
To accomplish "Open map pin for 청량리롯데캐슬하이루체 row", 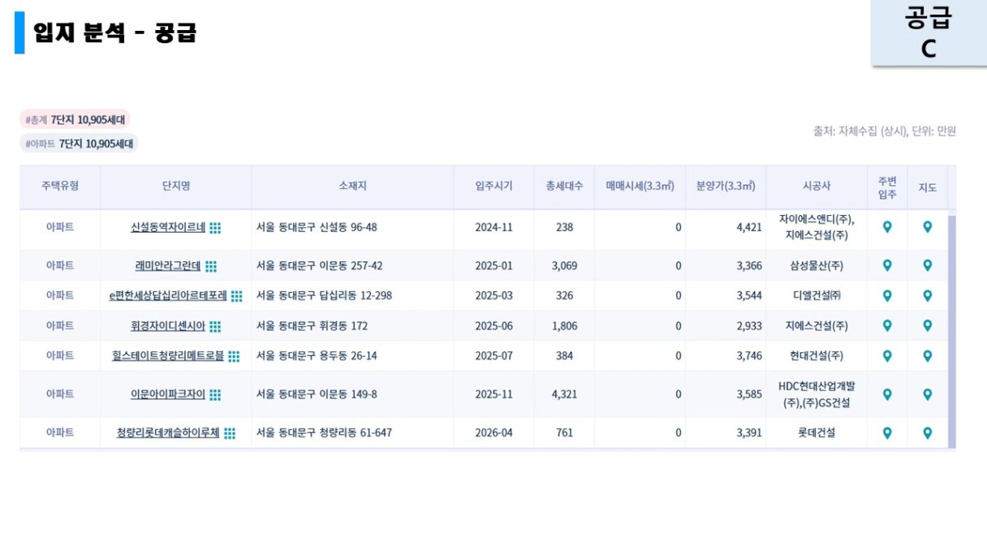I will [928, 432].
